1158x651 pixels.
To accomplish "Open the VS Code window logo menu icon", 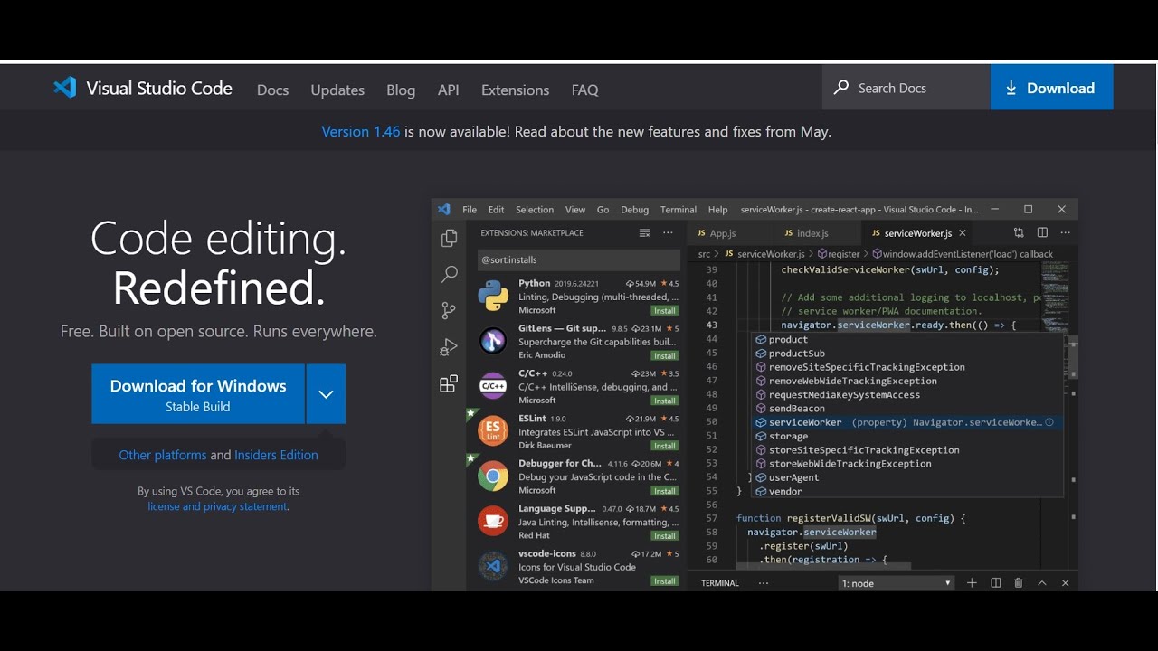I will tap(444, 209).
